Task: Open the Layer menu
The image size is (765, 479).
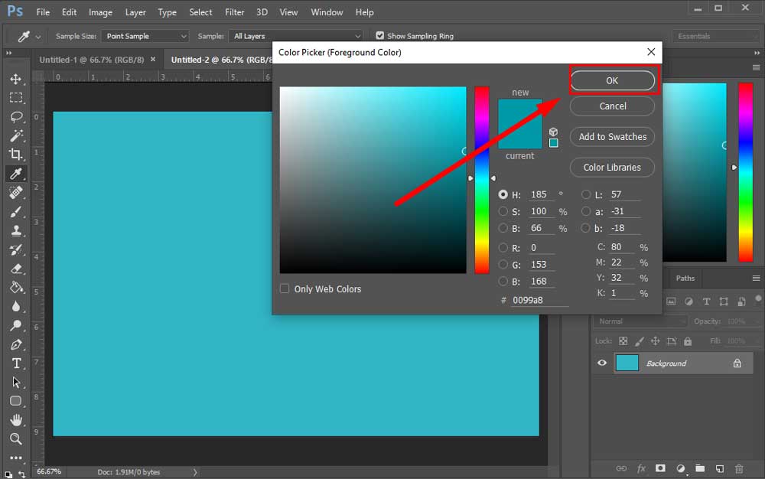Action: tap(135, 12)
